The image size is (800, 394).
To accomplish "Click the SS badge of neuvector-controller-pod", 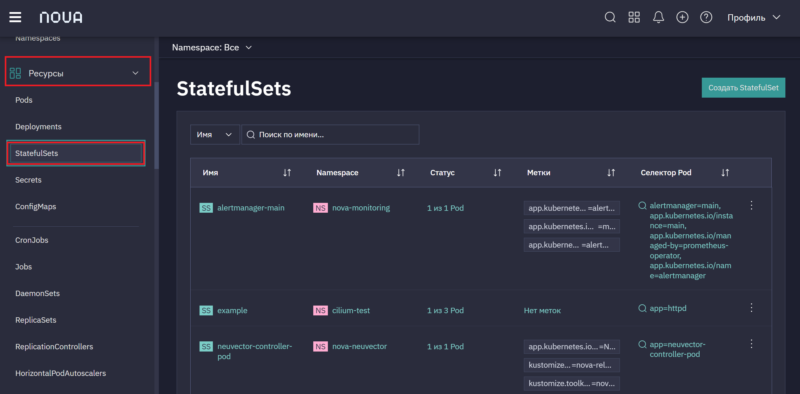I will point(206,346).
